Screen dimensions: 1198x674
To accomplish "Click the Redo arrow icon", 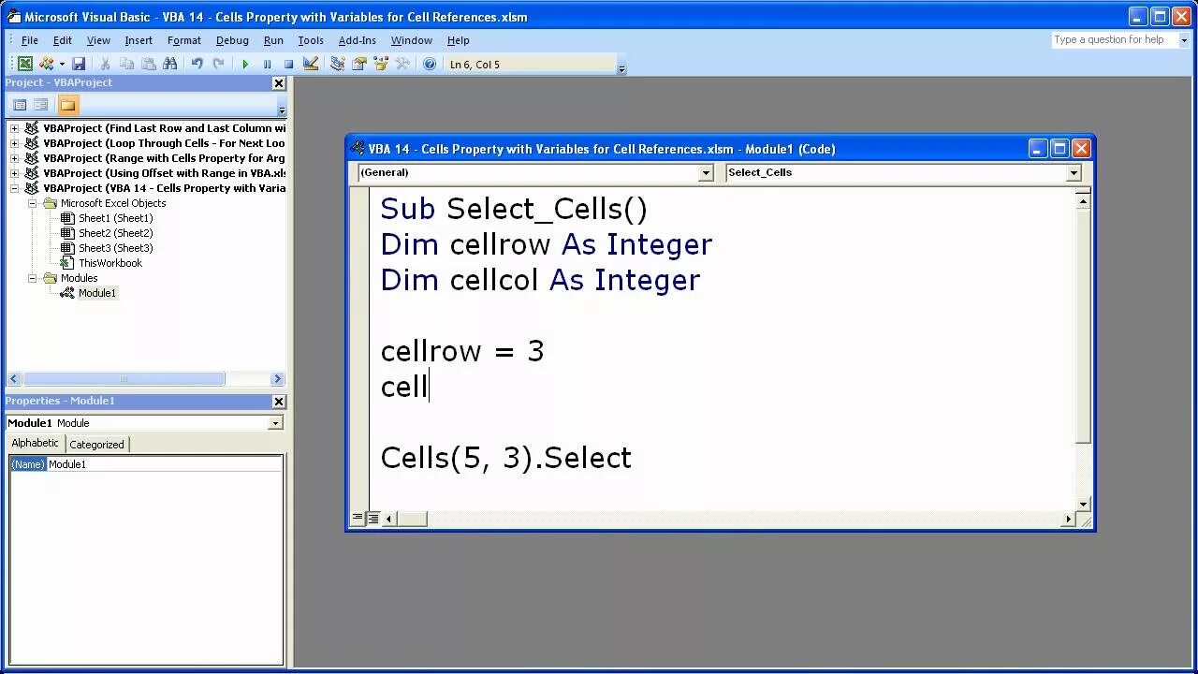I will (218, 64).
